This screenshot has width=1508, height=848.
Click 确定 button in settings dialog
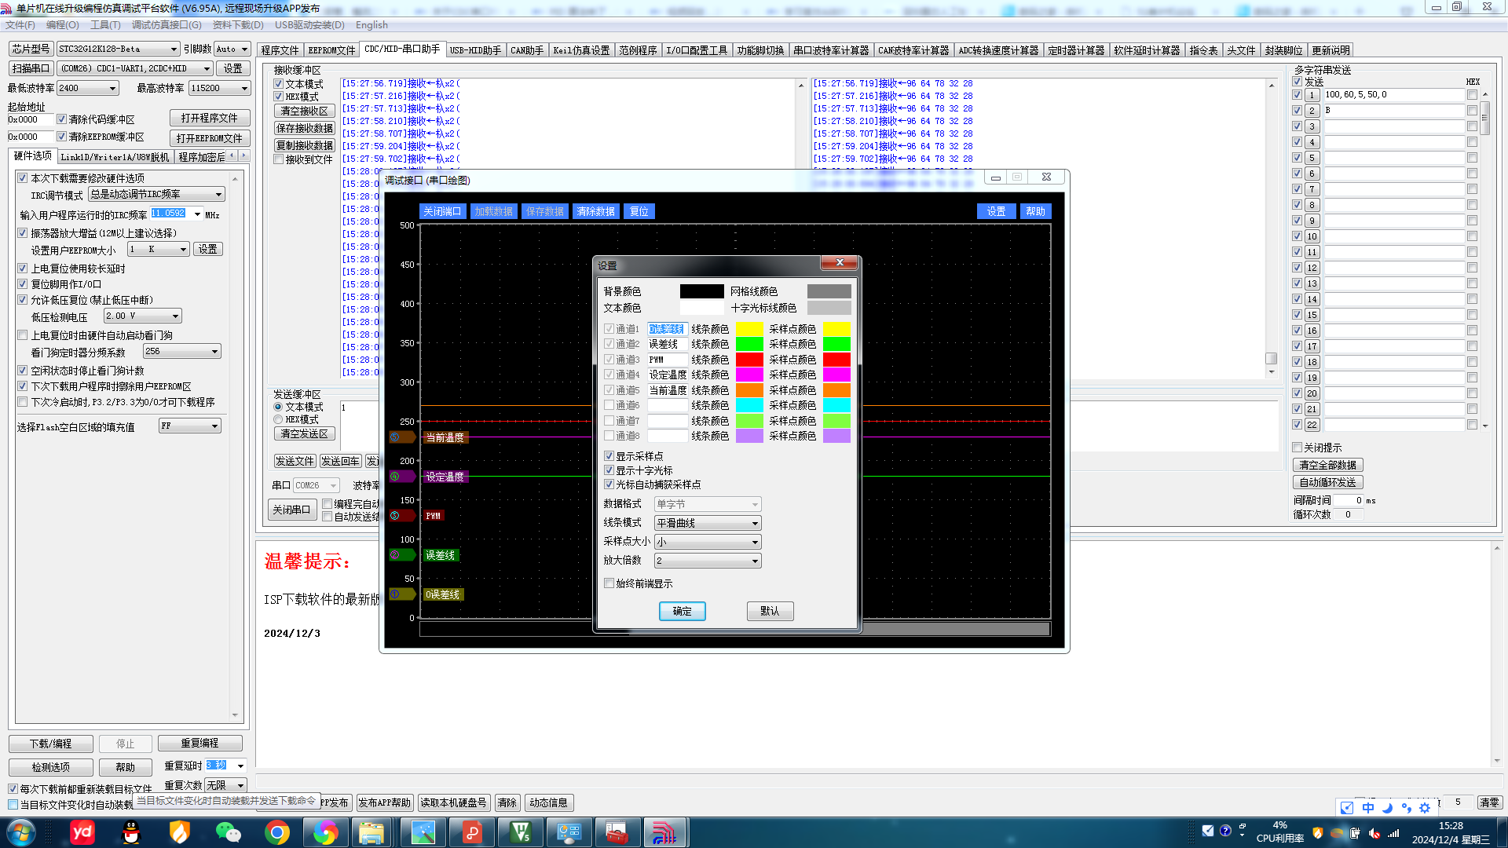[x=683, y=611]
